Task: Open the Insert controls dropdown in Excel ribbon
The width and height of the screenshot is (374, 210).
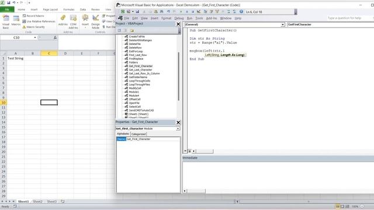Action: coord(85,22)
